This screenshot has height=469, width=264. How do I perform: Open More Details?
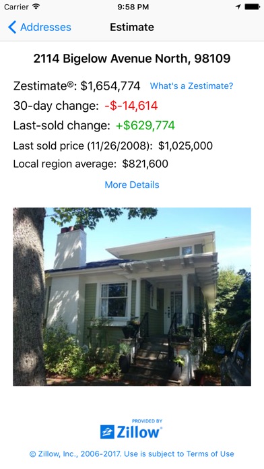tap(132, 185)
